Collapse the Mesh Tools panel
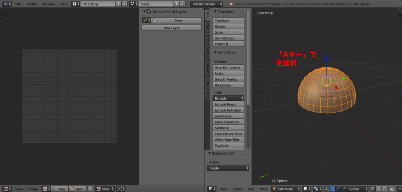The image size is (402, 192). pyautogui.click(x=216, y=53)
